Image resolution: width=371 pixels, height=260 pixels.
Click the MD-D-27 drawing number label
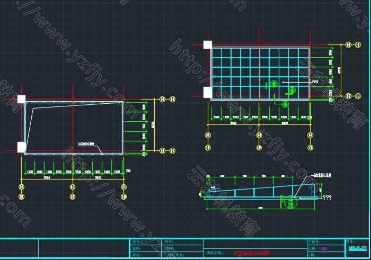click(357, 248)
